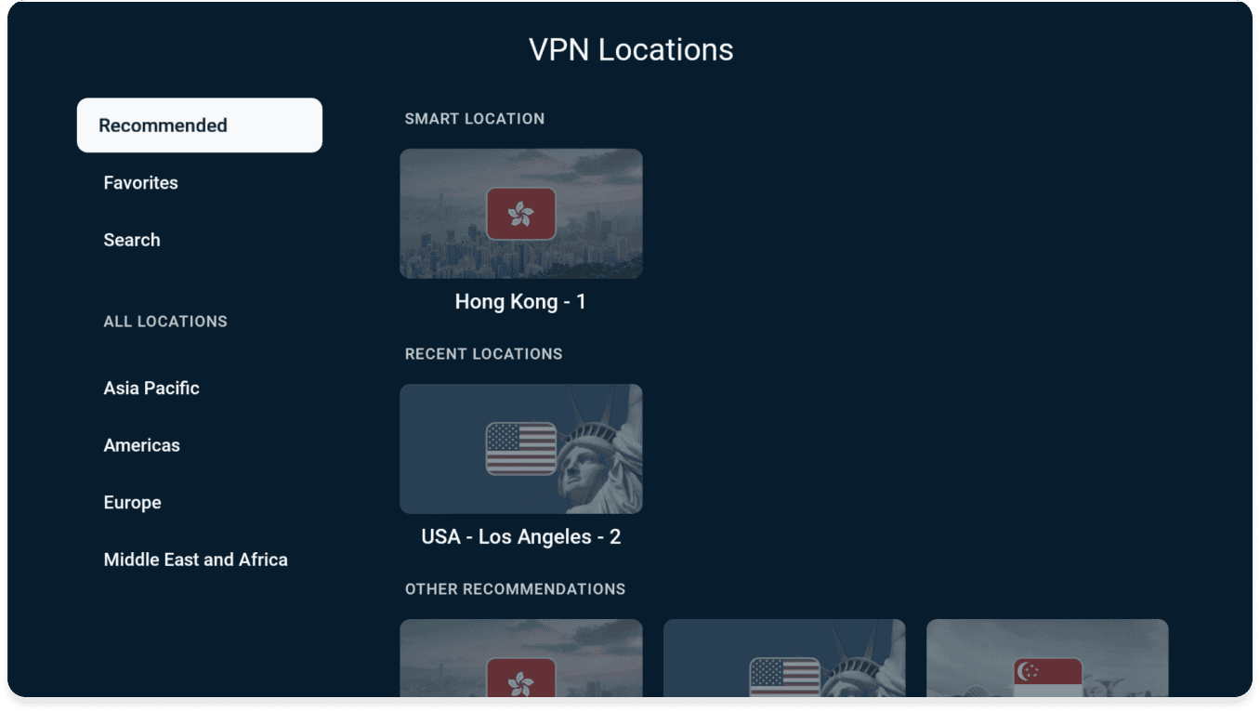1260x712 pixels.
Task: Select the "Hong Kong - 1" label
Action: [x=520, y=302]
